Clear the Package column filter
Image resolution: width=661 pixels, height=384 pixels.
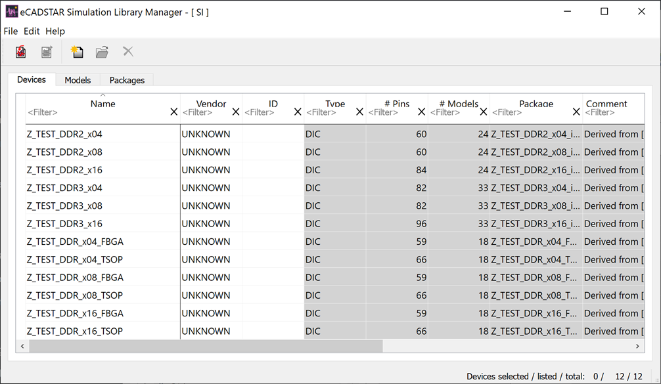click(576, 112)
